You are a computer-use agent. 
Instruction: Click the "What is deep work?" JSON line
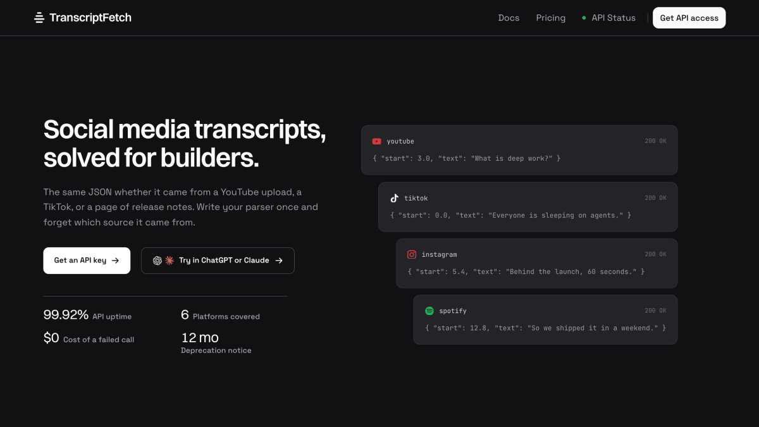point(467,159)
